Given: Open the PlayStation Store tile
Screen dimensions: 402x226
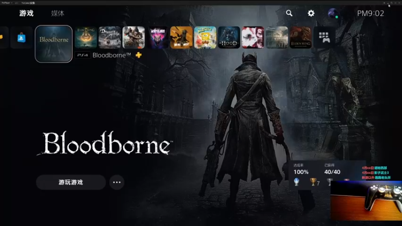Looking at the screenshot, I should 22,37.
